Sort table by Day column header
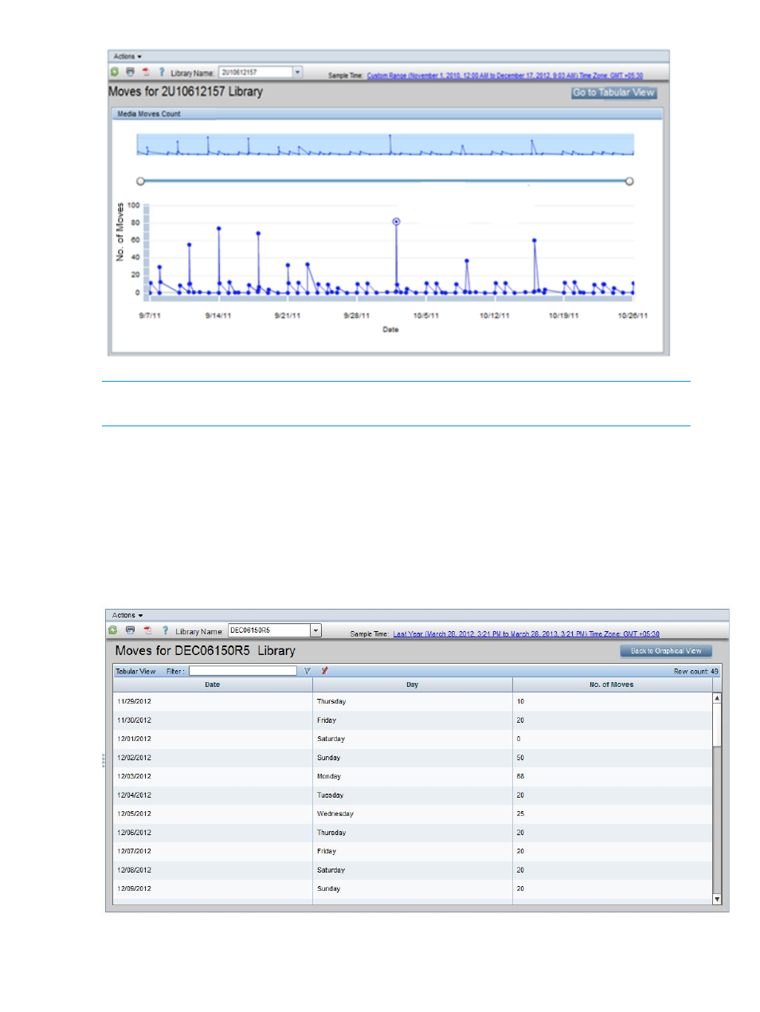Screen dimensions: 760x1012 coord(413,684)
